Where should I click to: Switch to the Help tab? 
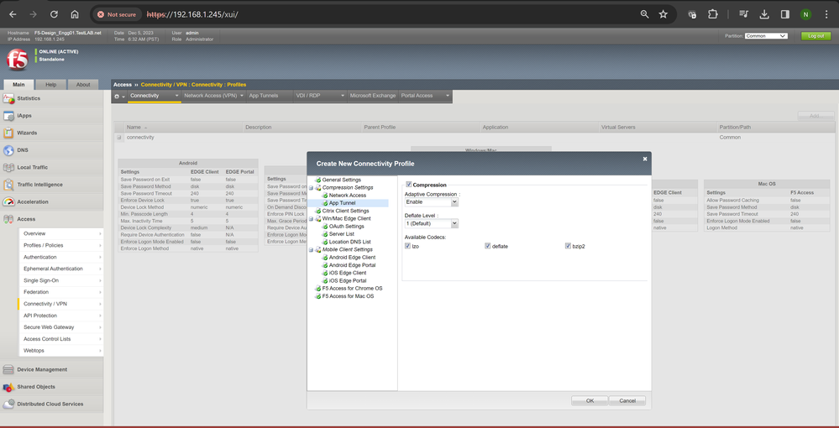point(50,85)
